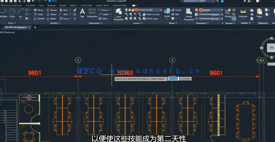
Task: Select the large Text (A) tool
Action: coord(83,13)
